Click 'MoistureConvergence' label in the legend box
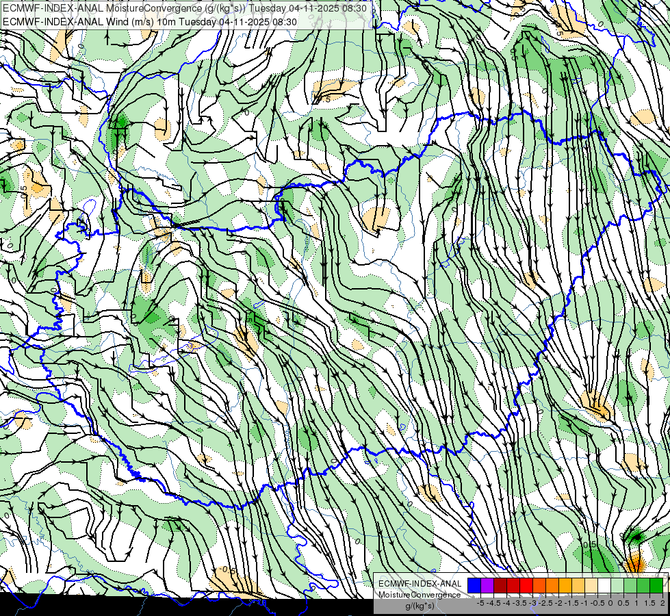 click(420, 595)
